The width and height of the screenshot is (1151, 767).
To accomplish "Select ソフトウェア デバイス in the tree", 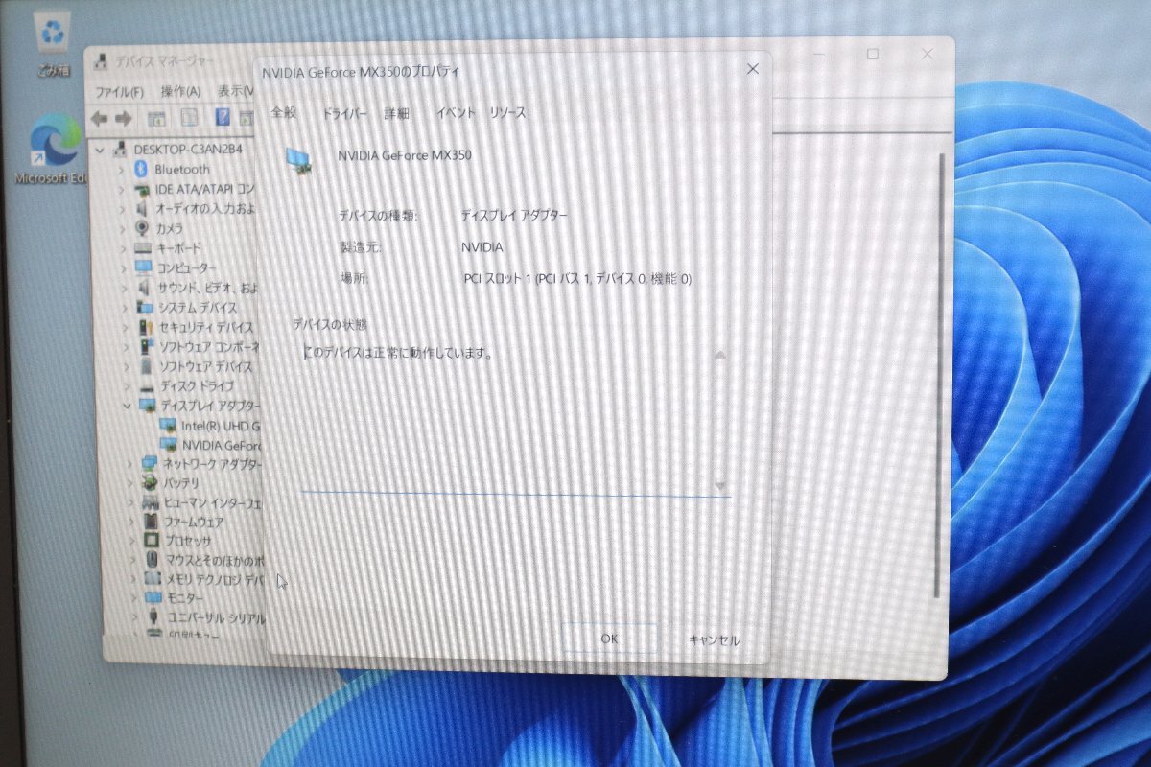I will click(197, 366).
